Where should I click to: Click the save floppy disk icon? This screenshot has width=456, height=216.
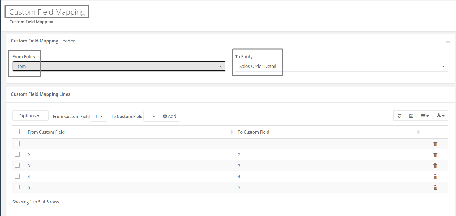point(411,116)
